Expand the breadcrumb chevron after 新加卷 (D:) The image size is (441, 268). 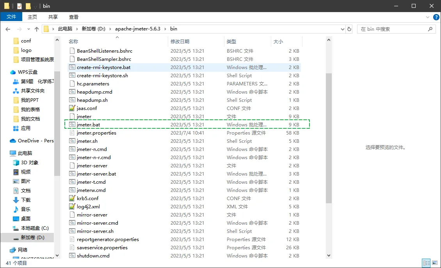pyautogui.click(x=110, y=29)
